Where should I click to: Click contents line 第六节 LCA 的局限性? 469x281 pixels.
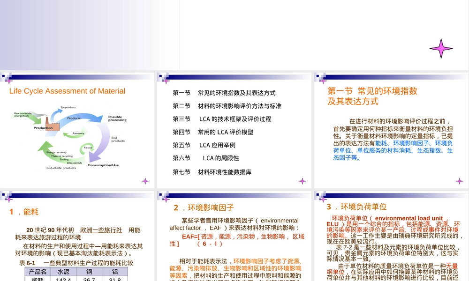(206, 158)
